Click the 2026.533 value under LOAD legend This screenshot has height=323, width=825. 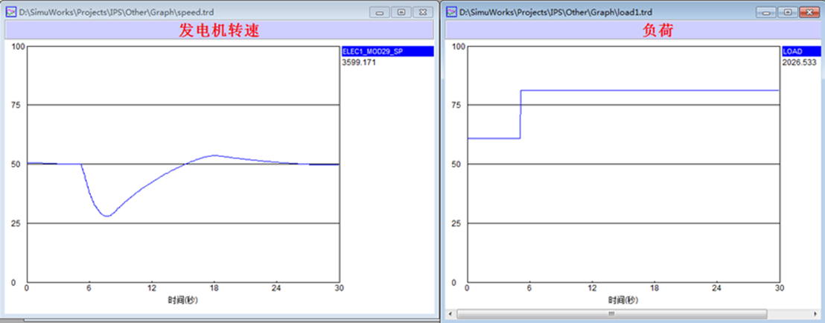799,63
